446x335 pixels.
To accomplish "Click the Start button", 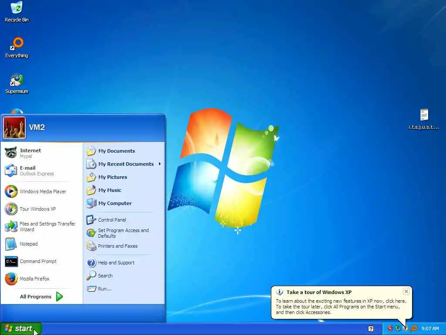I will (21, 328).
